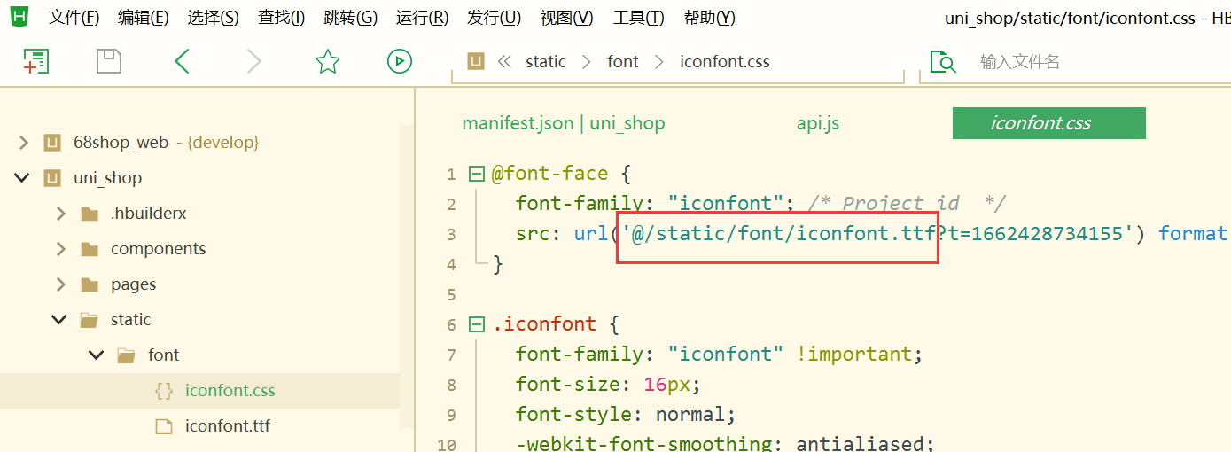The height and width of the screenshot is (452, 1231).
Task: Click the braces icon beside iconfont.css
Action: click(163, 391)
